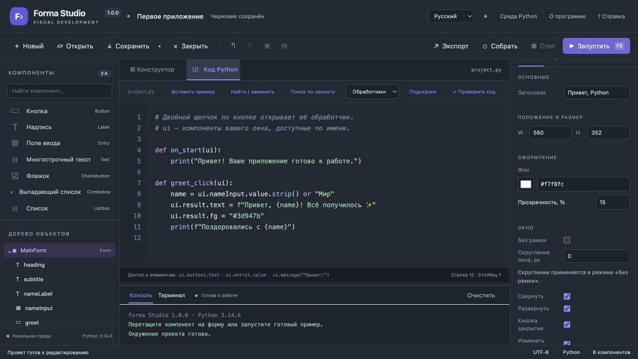Collapse the MainForm tree node

pos(9,251)
